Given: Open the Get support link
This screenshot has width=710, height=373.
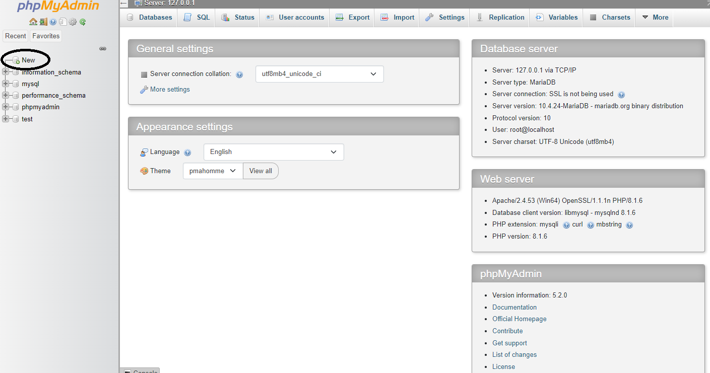Looking at the screenshot, I should coord(509,343).
